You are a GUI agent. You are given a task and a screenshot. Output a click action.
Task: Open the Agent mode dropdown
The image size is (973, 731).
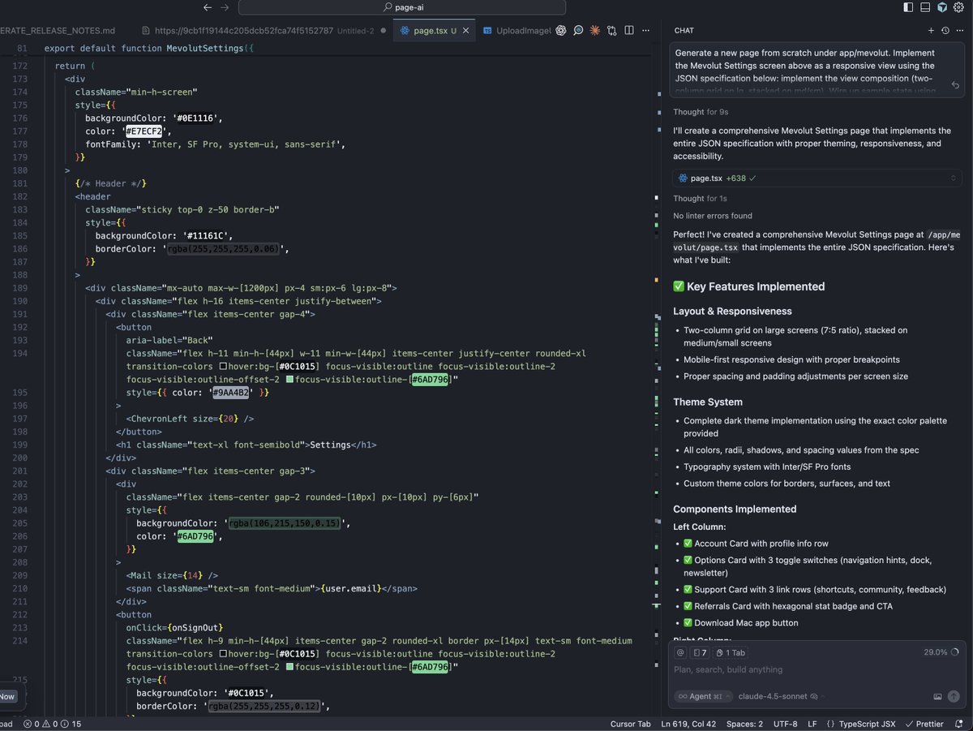[704, 696]
